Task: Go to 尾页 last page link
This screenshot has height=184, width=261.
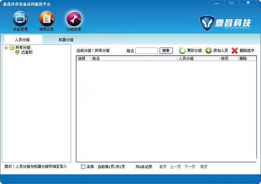Action: (204, 167)
